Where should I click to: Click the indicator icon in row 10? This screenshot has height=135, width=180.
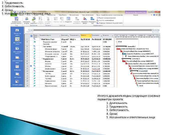[31, 66]
